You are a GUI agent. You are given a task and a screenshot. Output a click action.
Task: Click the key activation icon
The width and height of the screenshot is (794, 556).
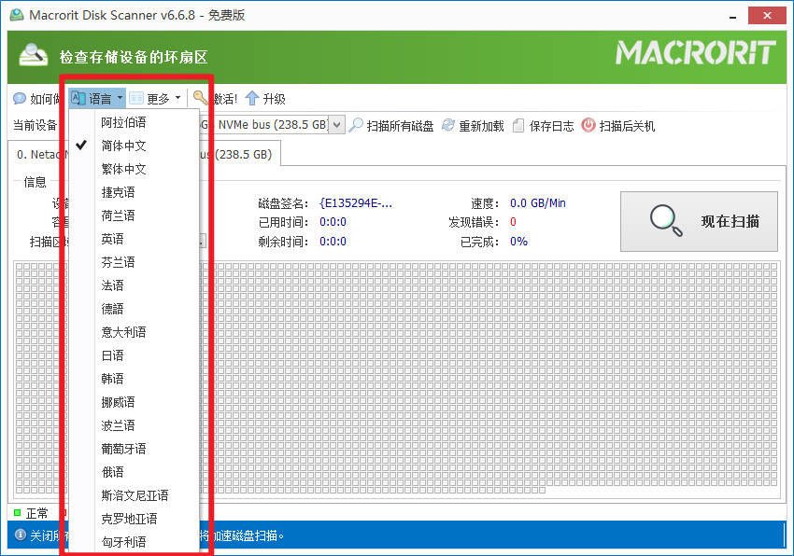201,98
